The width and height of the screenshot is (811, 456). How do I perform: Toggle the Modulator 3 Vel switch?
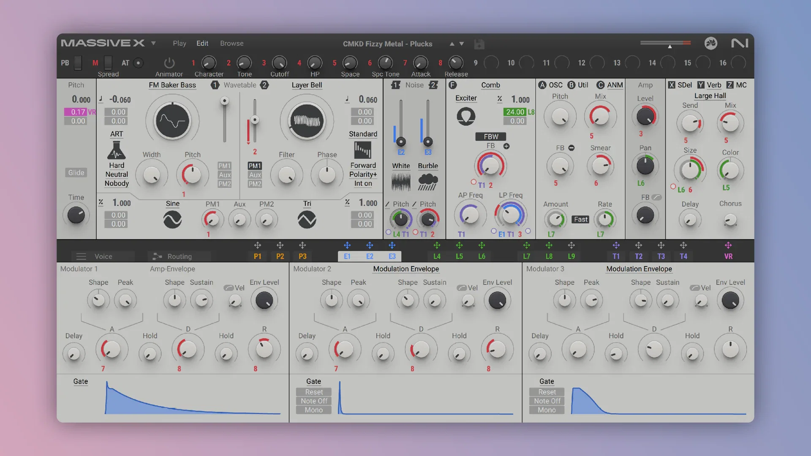pyautogui.click(x=695, y=288)
